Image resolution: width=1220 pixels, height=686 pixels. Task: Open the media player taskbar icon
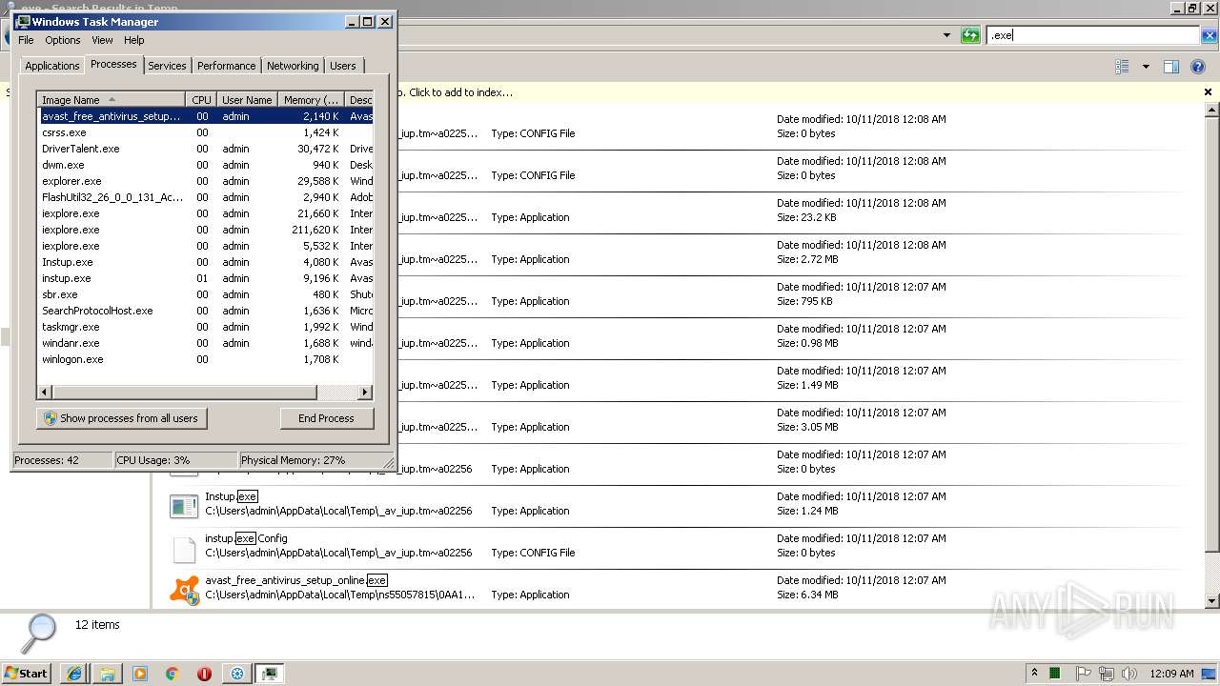coord(139,674)
